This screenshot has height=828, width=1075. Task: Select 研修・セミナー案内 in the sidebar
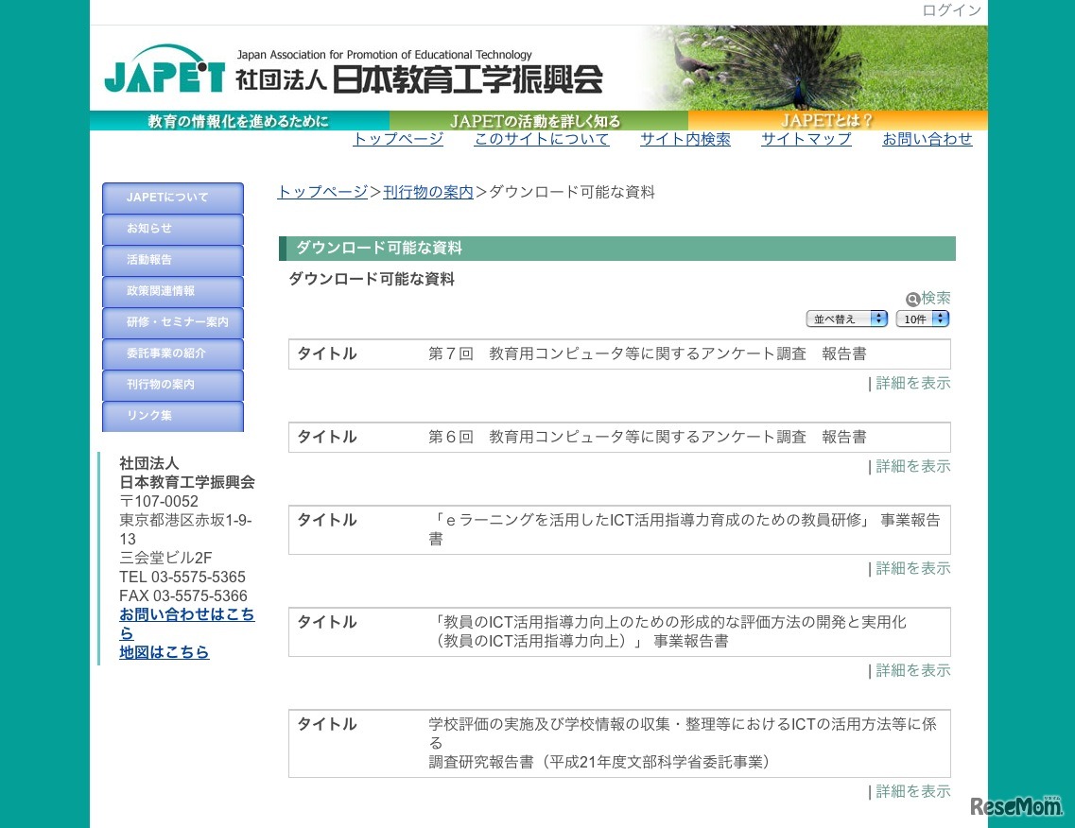coord(172,322)
